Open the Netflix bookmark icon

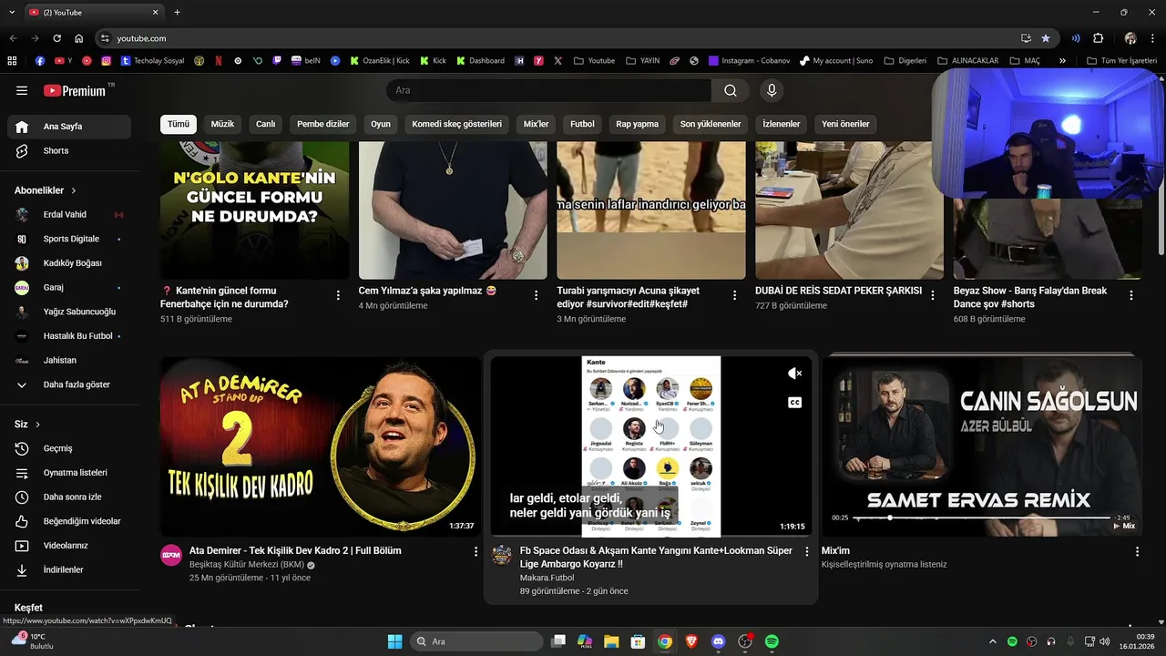coord(219,61)
